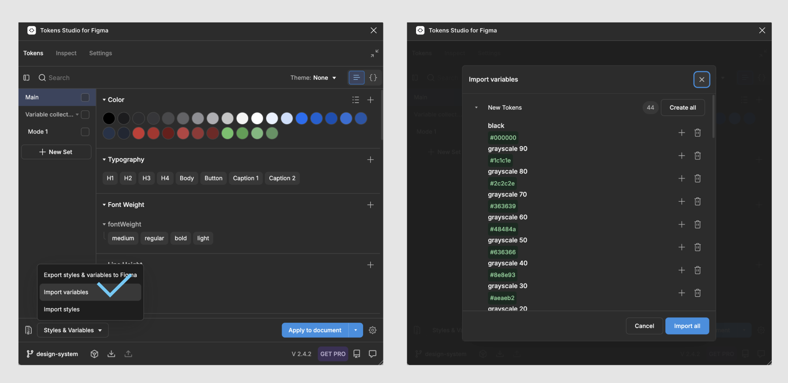Open the plugin settings gear icon
The width and height of the screenshot is (788, 383).
[373, 330]
